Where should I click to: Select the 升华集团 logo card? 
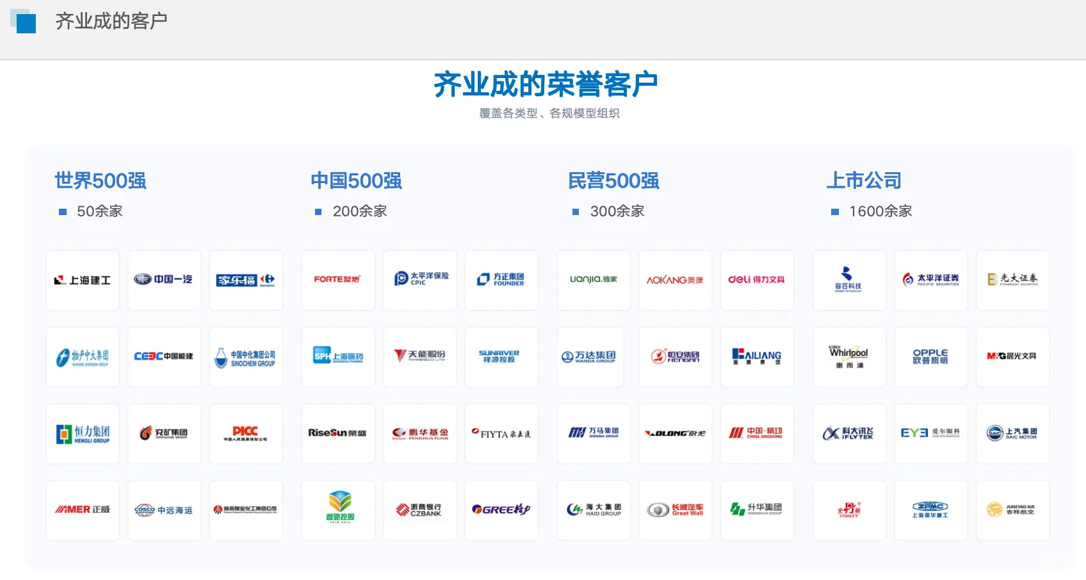(757, 510)
